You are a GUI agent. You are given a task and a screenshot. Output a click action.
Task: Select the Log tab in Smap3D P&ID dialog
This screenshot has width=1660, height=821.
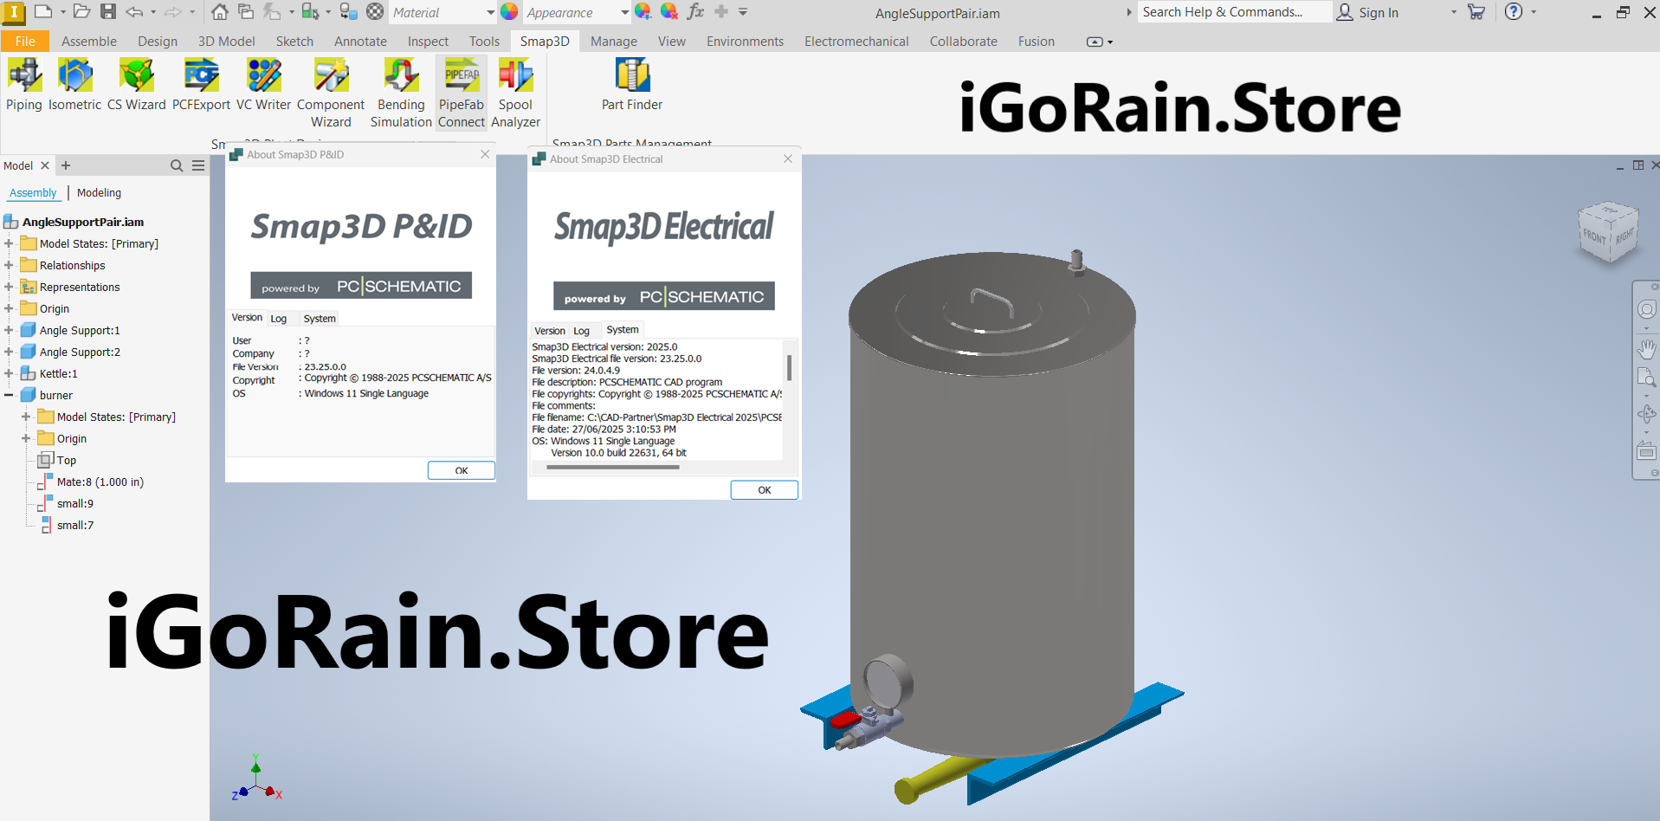coord(278,319)
